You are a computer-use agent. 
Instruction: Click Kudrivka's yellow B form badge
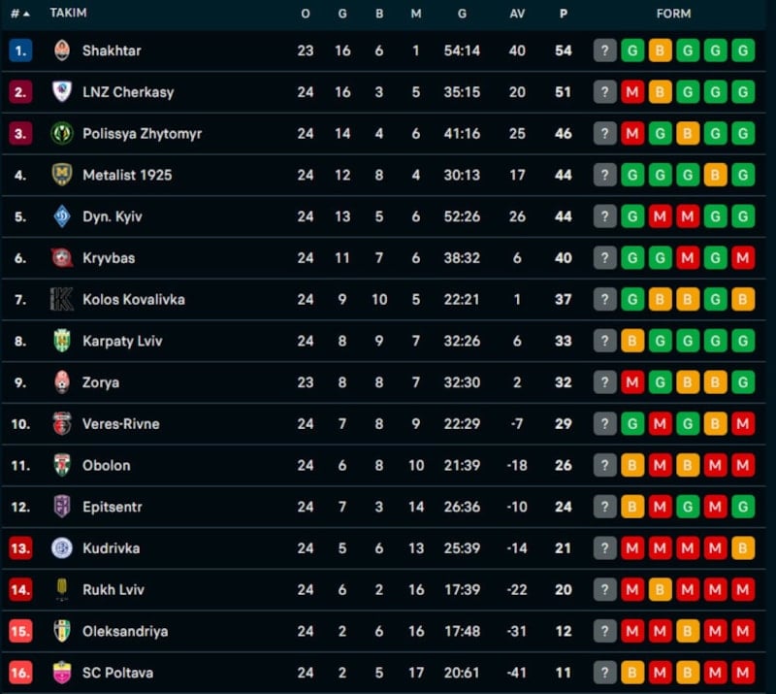coord(744,548)
